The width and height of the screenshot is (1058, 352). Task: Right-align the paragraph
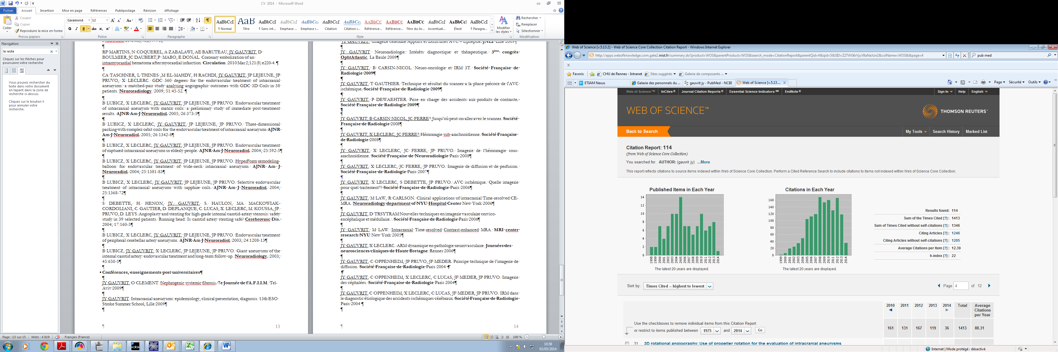click(x=164, y=29)
